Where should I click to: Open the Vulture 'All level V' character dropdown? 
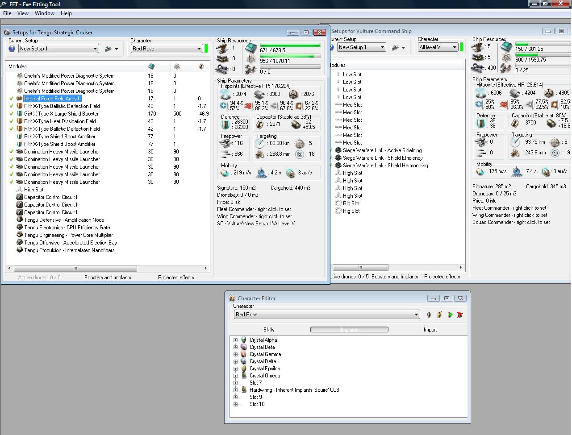pyautogui.click(x=438, y=47)
